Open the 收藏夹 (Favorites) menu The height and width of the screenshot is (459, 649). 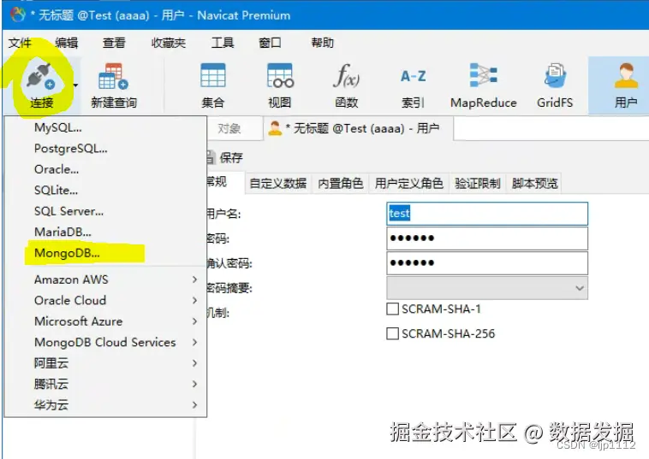pyautogui.click(x=168, y=43)
